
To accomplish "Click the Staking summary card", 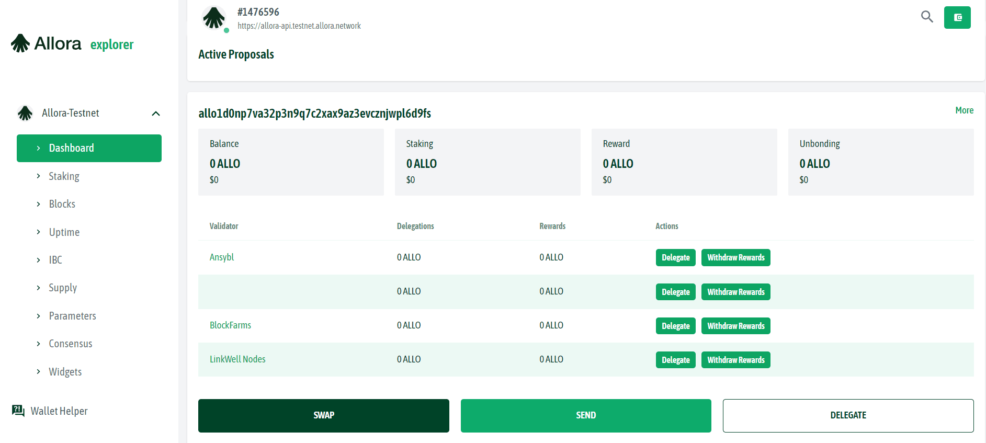I will coord(488,162).
